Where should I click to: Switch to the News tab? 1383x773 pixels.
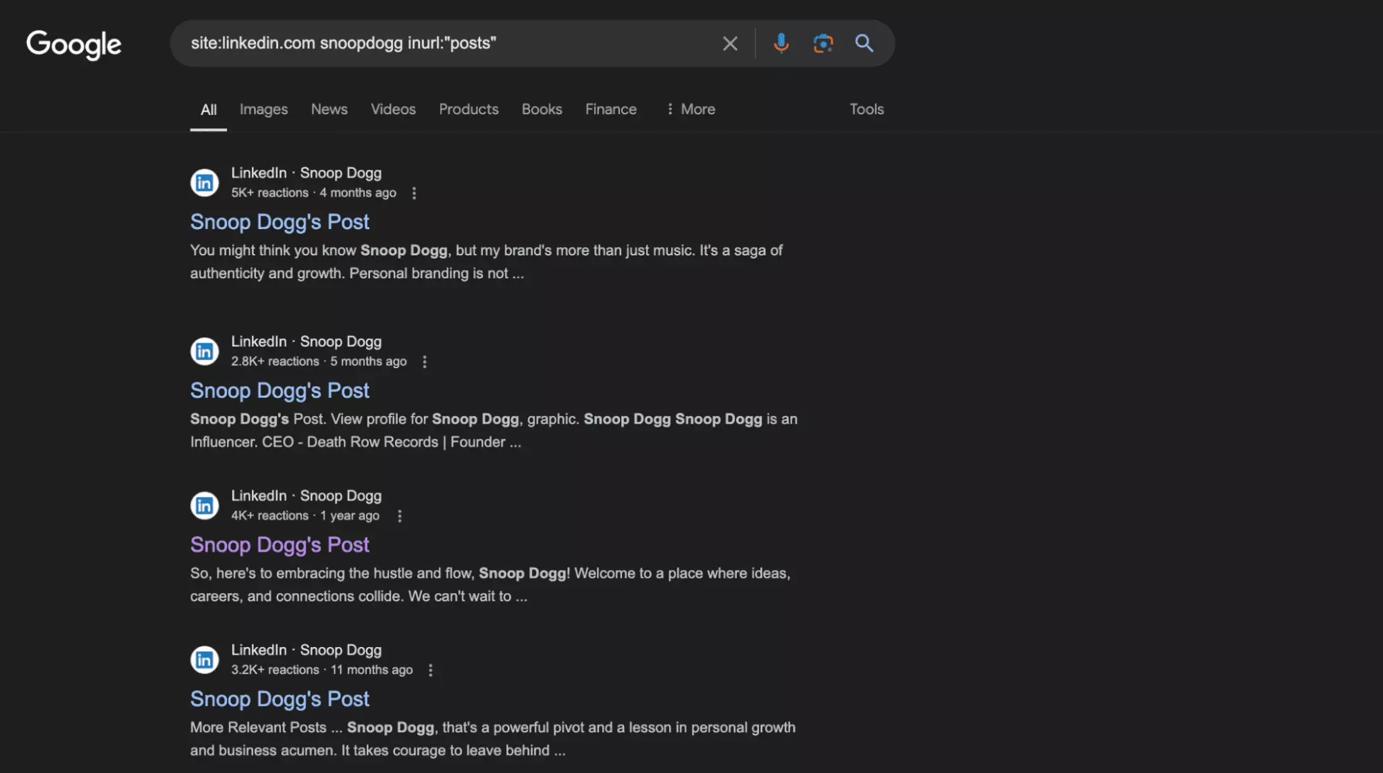pos(329,109)
